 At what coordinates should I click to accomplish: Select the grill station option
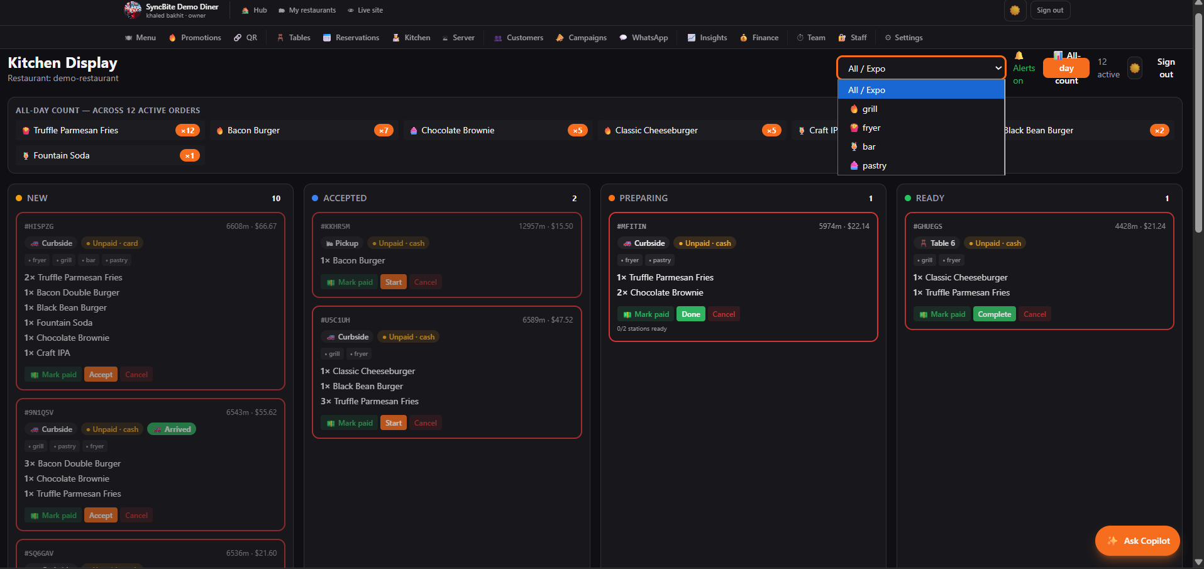tap(921, 109)
